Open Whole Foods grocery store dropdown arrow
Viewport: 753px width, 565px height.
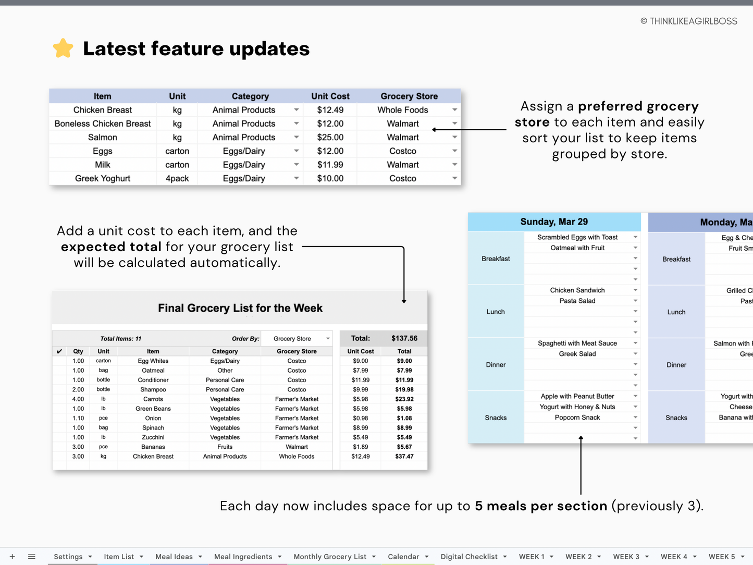455,110
